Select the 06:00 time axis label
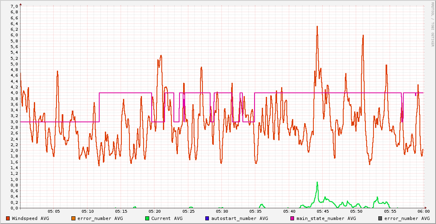 (x=423, y=211)
